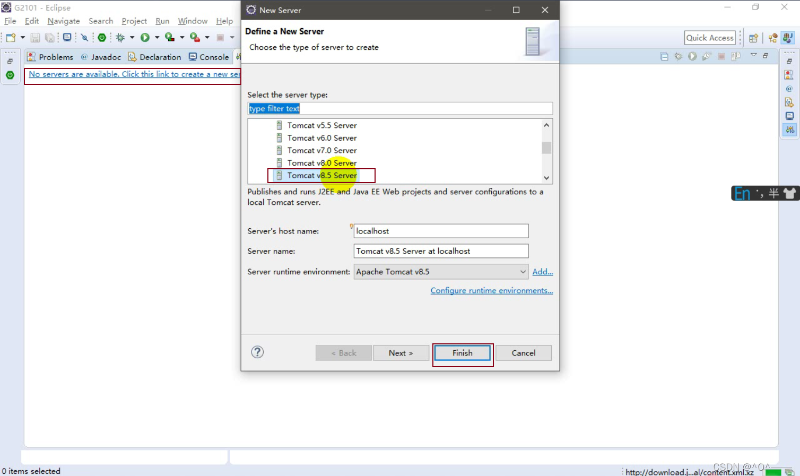Switch to the Problems tab
This screenshot has width=800, height=476.
coord(50,57)
